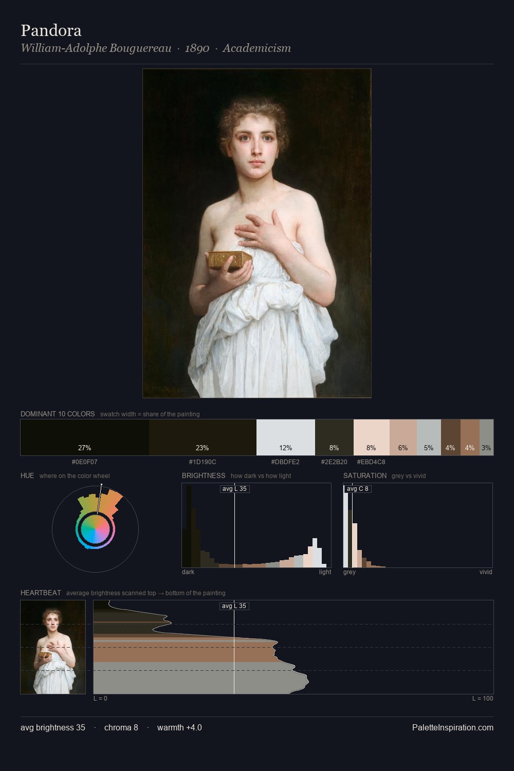This screenshot has width=514, height=771.
Task: Click the vivid axis label
Action: pos(486,572)
